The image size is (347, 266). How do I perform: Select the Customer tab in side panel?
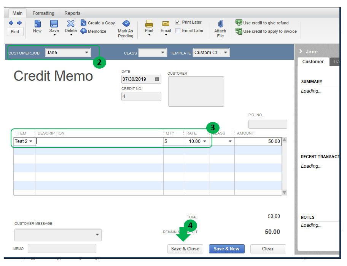click(313, 62)
